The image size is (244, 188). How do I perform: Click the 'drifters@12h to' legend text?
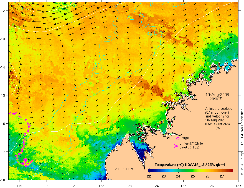191,143
